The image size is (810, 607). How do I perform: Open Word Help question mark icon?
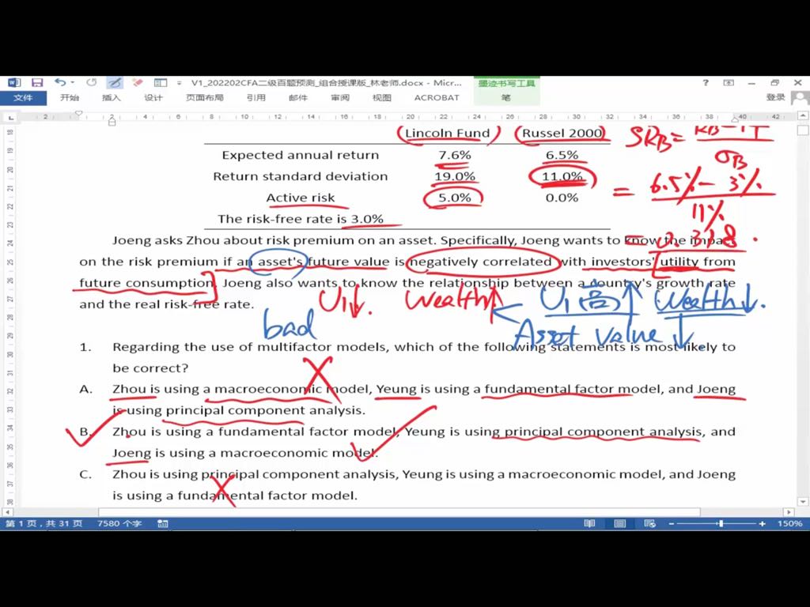(x=706, y=82)
